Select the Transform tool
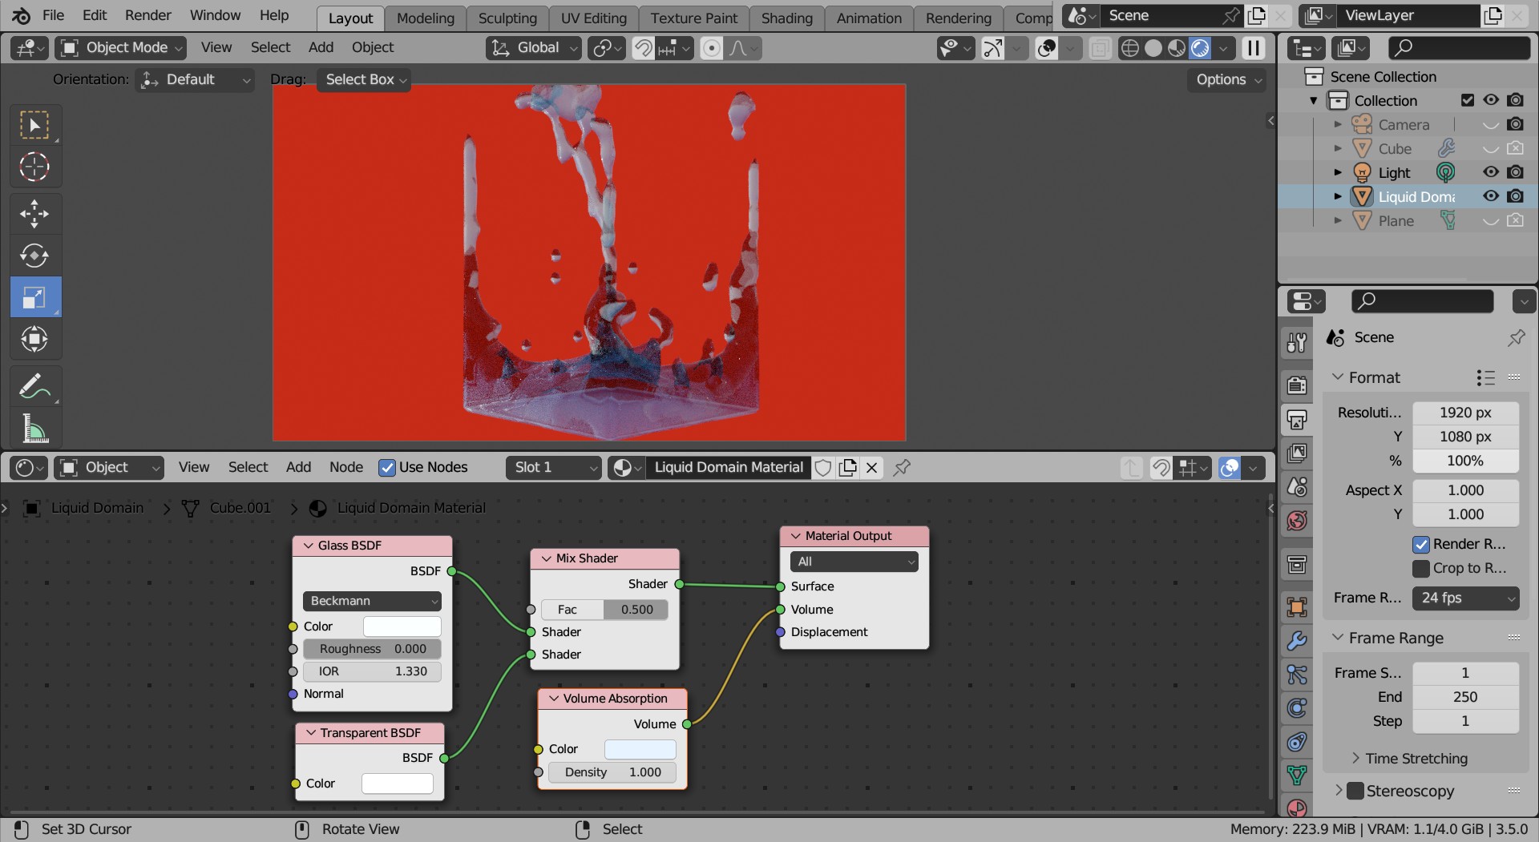1539x842 pixels. click(34, 339)
